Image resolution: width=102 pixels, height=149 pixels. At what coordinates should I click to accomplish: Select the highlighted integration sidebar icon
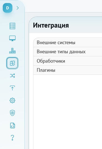12,63
